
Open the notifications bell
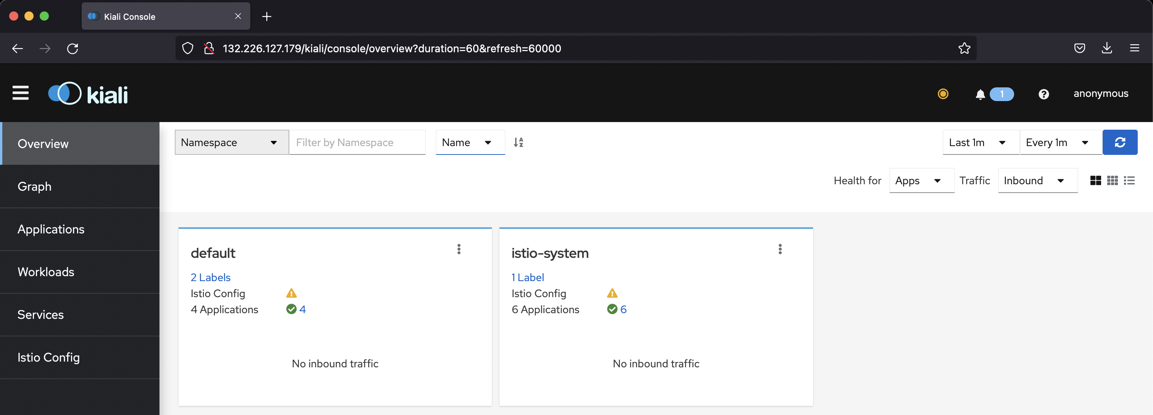pos(980,94)
